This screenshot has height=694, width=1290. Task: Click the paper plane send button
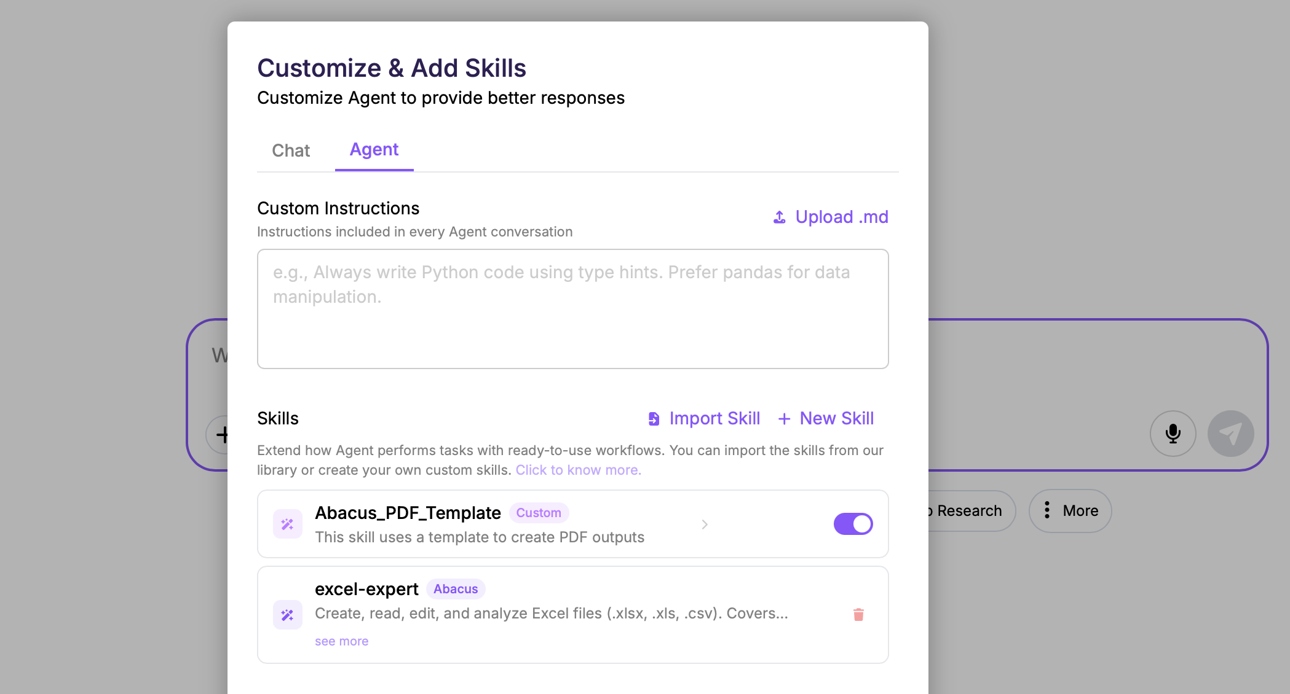tap(1230, 434)
